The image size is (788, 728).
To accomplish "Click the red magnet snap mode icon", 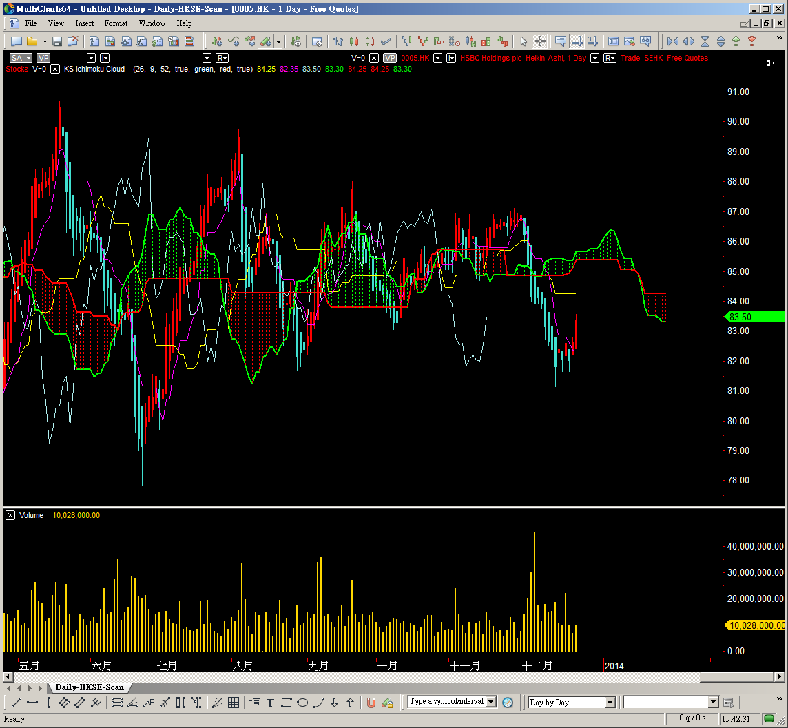I will (x=371, y=703).
